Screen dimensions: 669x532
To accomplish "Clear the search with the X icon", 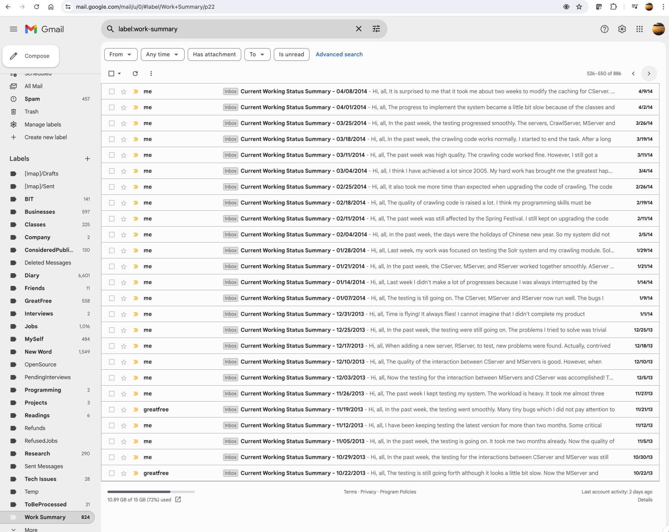I will pyautogui.click(x=358, y=29).
